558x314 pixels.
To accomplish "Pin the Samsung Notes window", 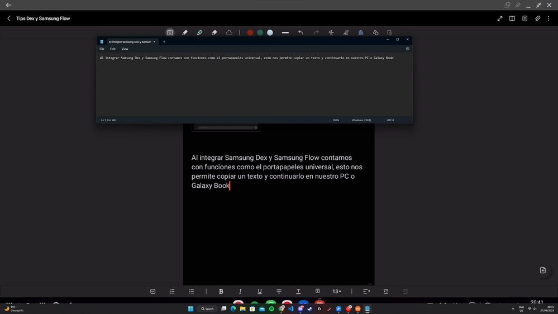I will (518, 5).
